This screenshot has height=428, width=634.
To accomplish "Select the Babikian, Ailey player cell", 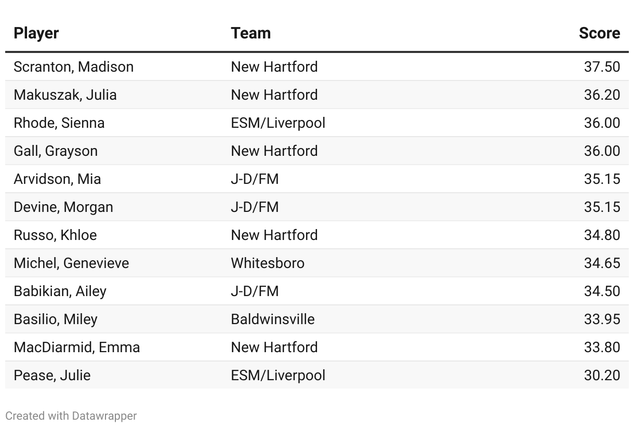I will tap(60, 291).
